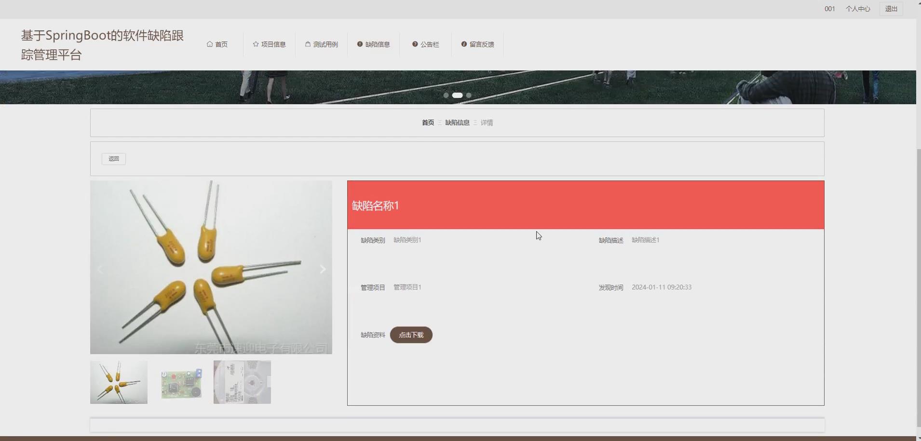Click the info icon next to 留言反馈
Screen dimensions: 921x441
tap(464, 44)
